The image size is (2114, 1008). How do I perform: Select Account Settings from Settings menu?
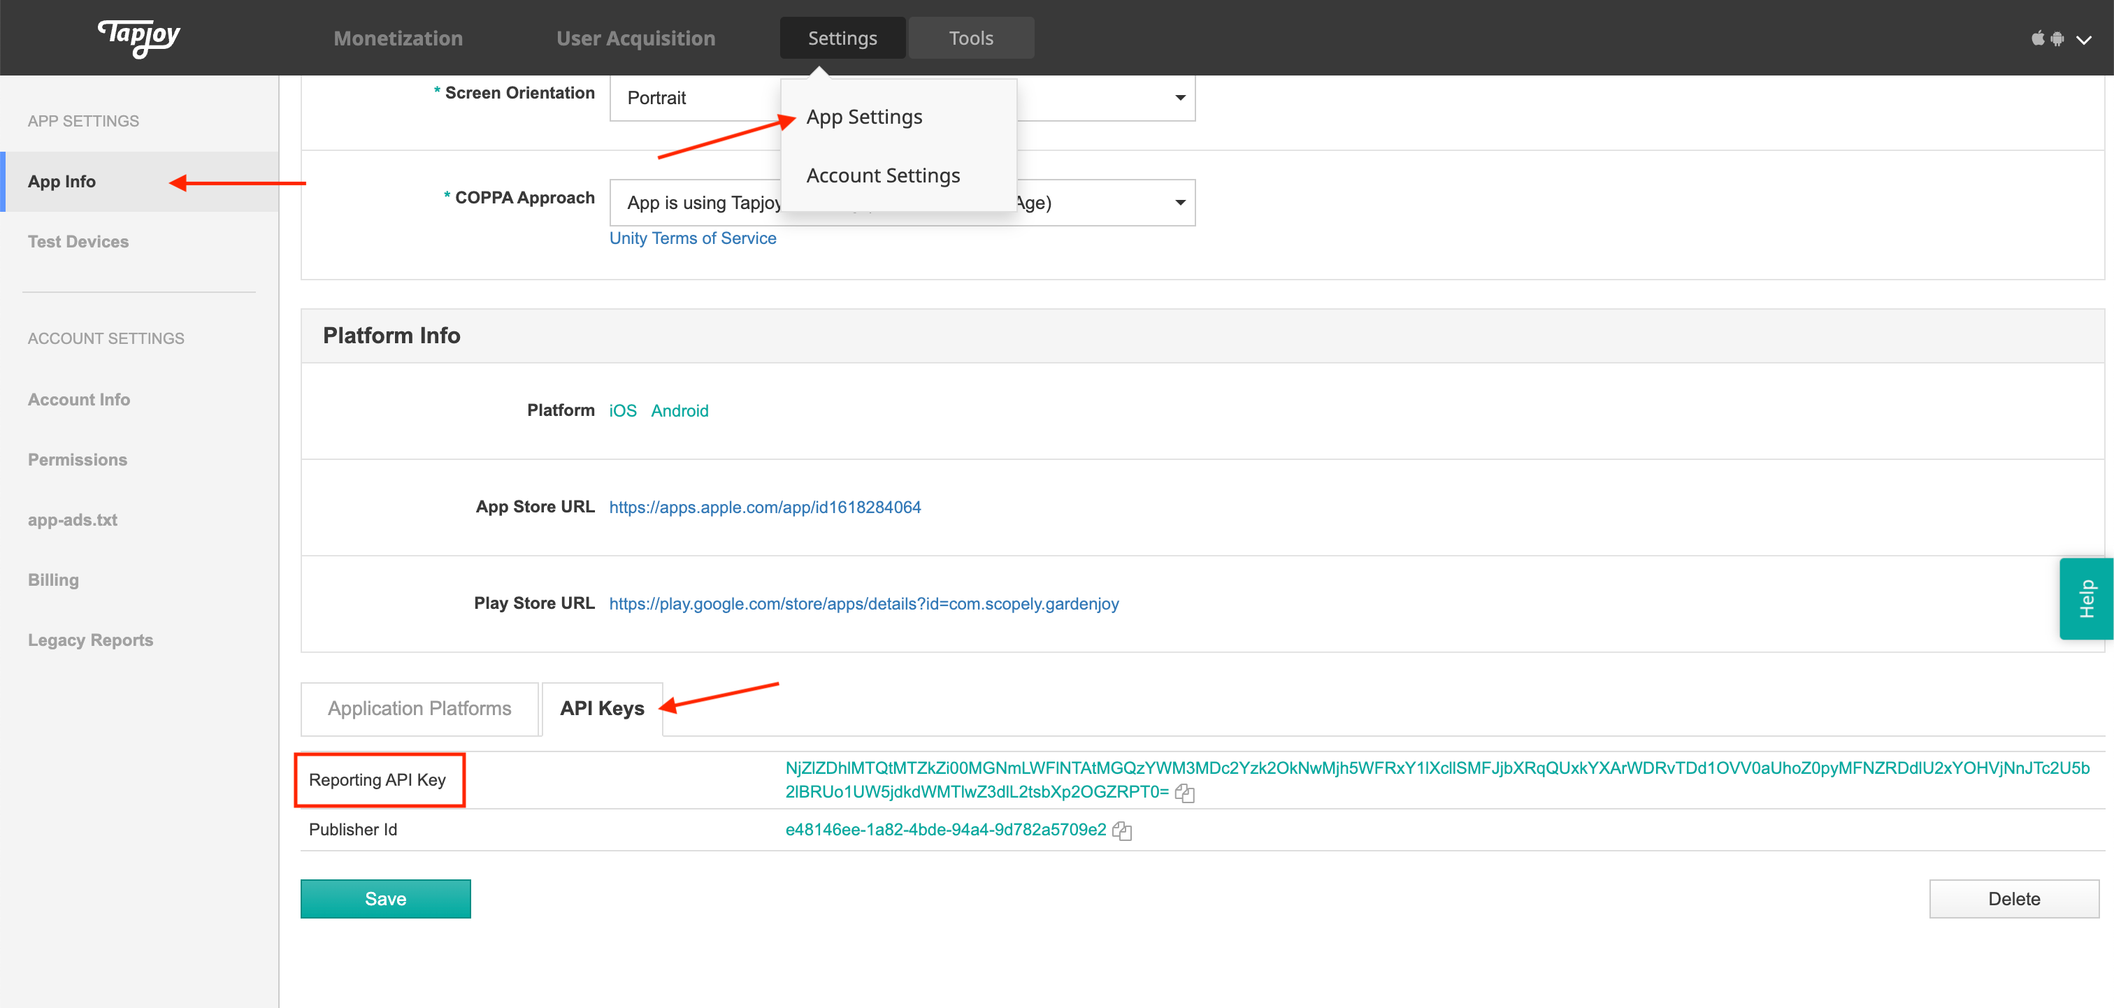point(883,175)
